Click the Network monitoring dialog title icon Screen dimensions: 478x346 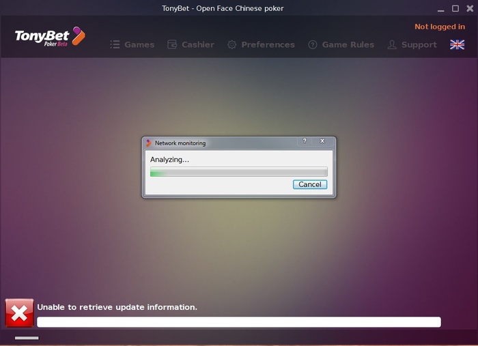148,143
